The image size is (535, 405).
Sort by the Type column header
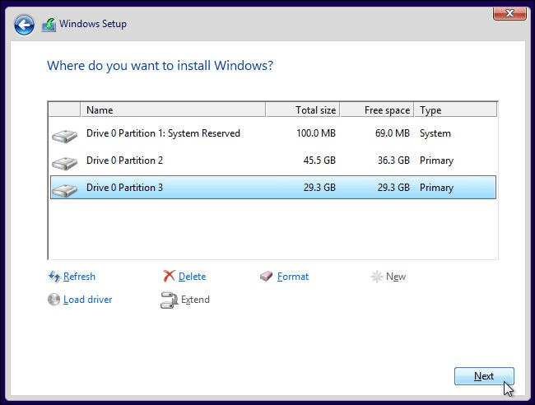pyautogui.click(x=454, y=109)
